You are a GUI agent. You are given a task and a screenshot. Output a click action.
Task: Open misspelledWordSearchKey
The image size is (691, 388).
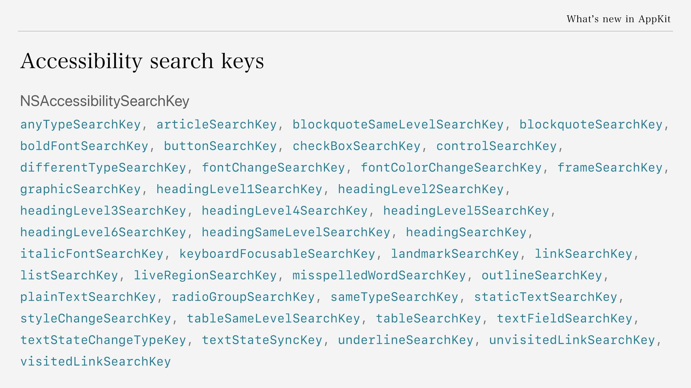(379, 276)
